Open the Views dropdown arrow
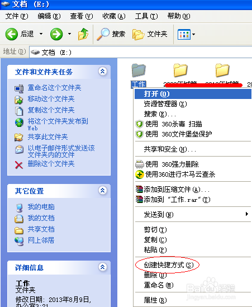 [194, 34]
